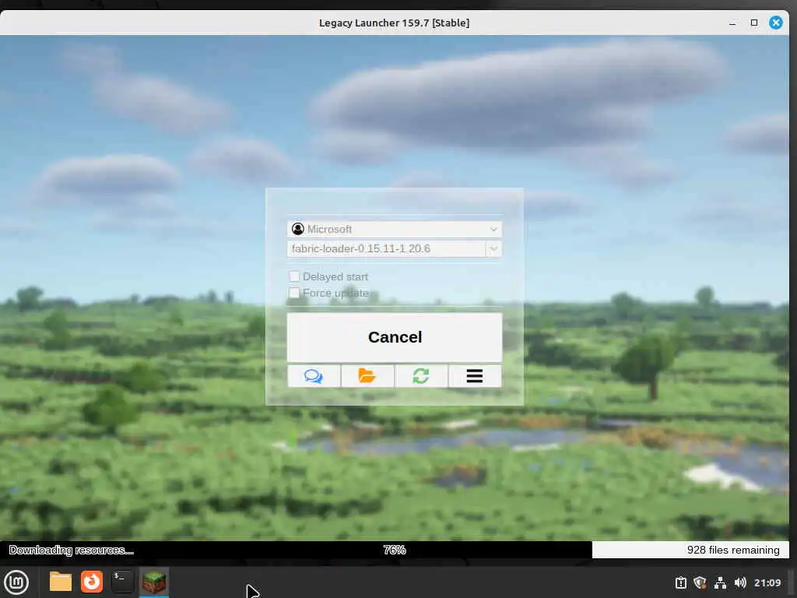Open the hamburger settings menu icon
The height and width of the screenshot is (598, 797).
pyautogui.click(x=475, y=376)
